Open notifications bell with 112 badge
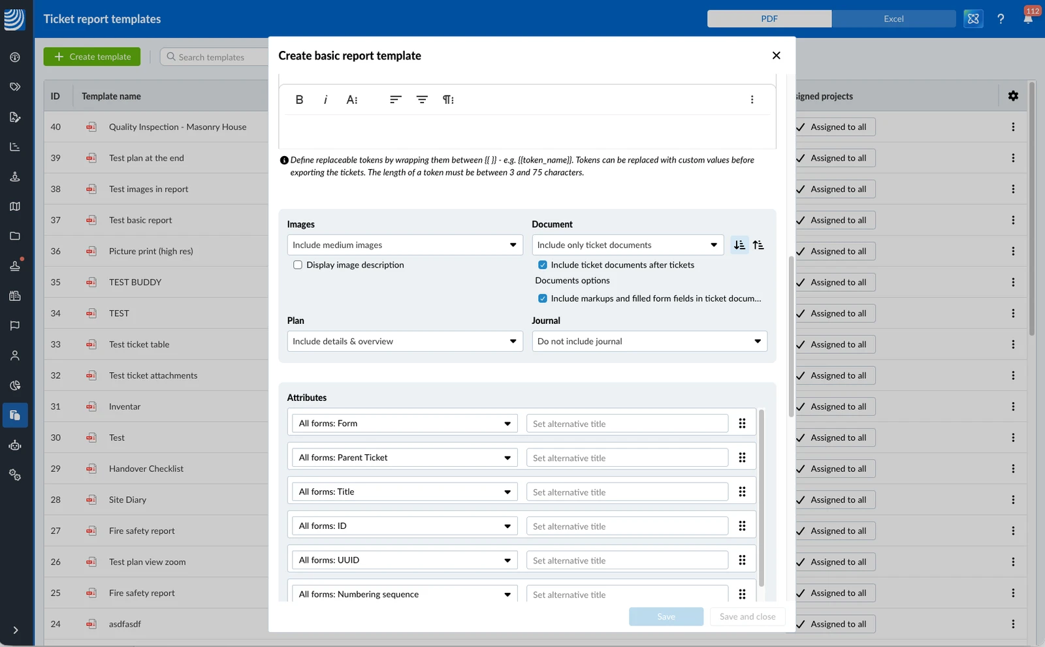This screenshot has height=647, width=1045. 1028,18
